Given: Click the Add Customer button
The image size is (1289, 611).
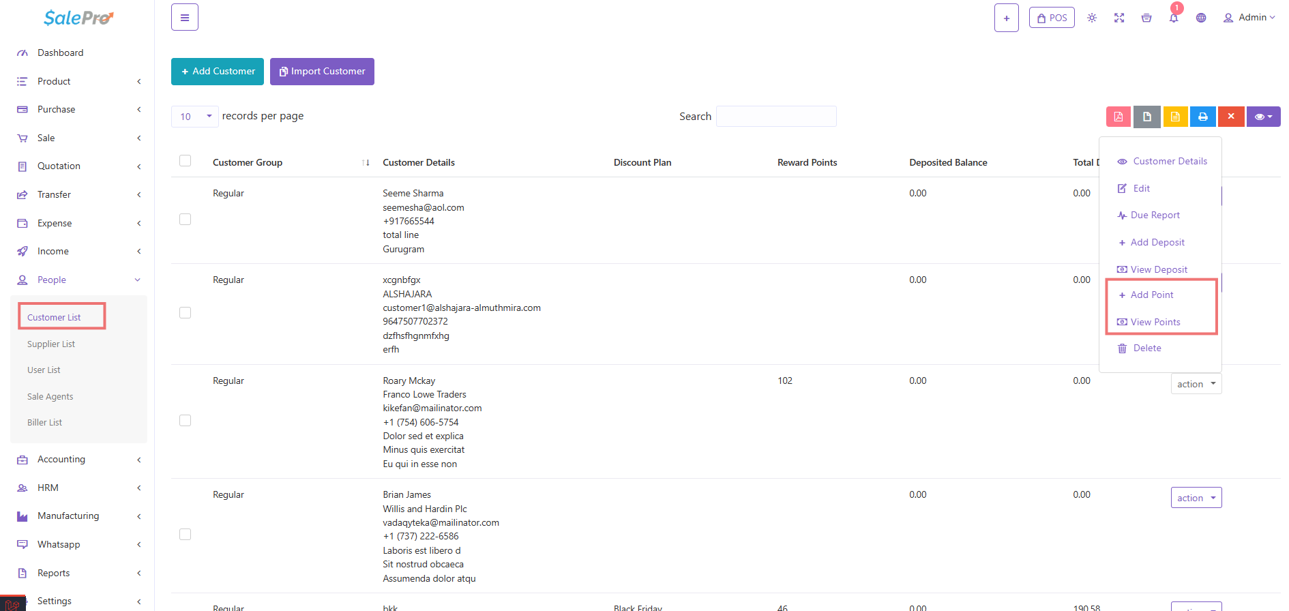Looking at the screenshot, I should click(218, 72).
